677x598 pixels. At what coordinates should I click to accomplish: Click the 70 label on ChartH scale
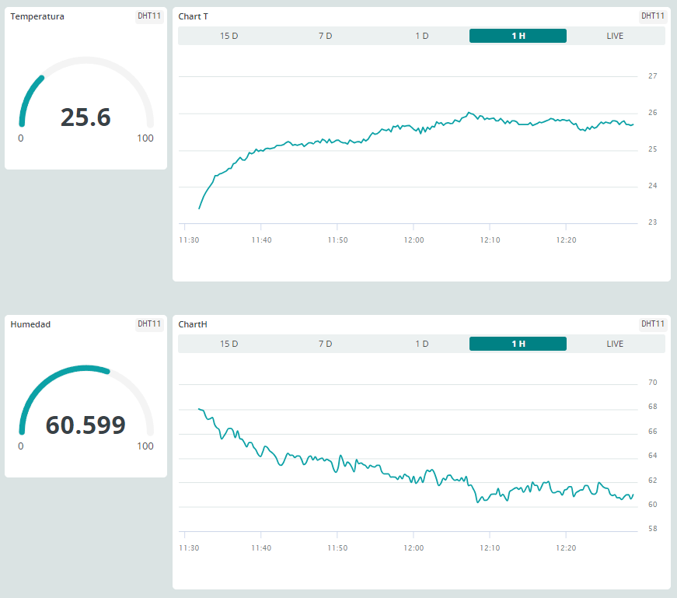pos(652,383)
